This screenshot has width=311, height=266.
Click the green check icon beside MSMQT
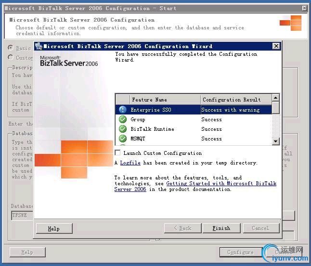click(123, 139)
